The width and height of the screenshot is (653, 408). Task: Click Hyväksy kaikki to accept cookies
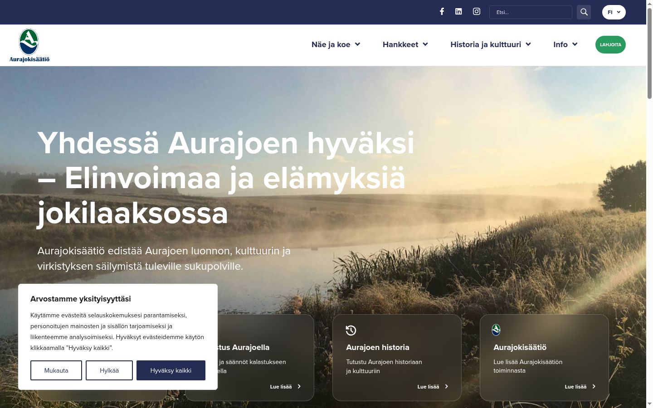pos(171,370)
